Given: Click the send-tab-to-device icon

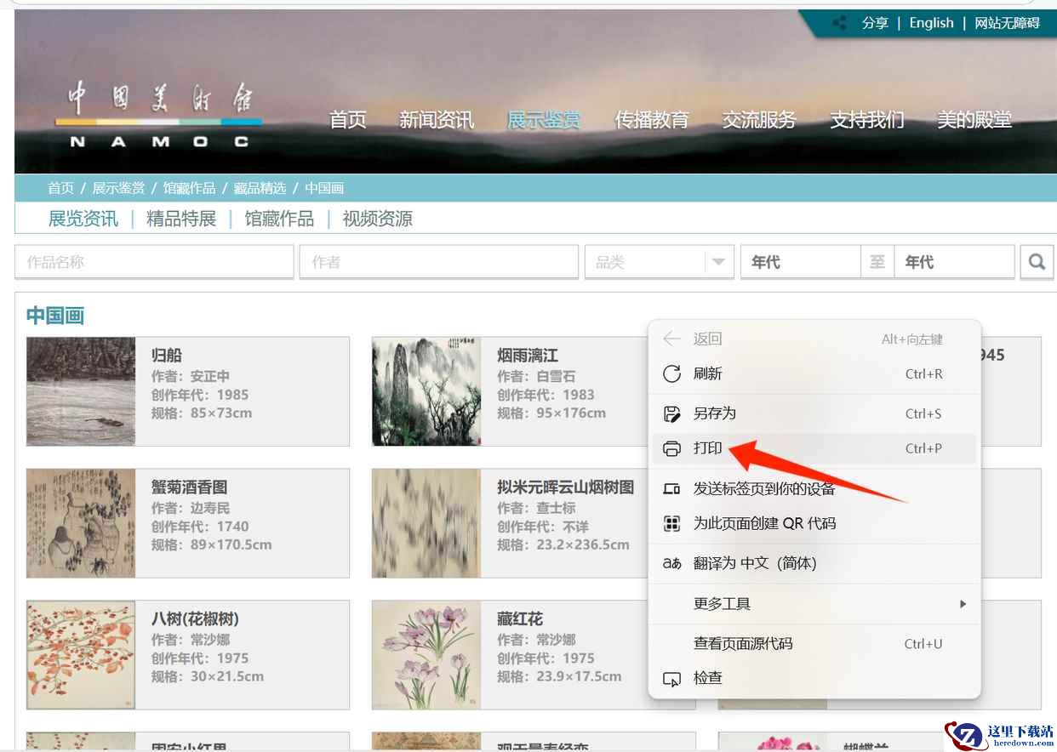Looking at the screenshot, I should pos(671,488).
